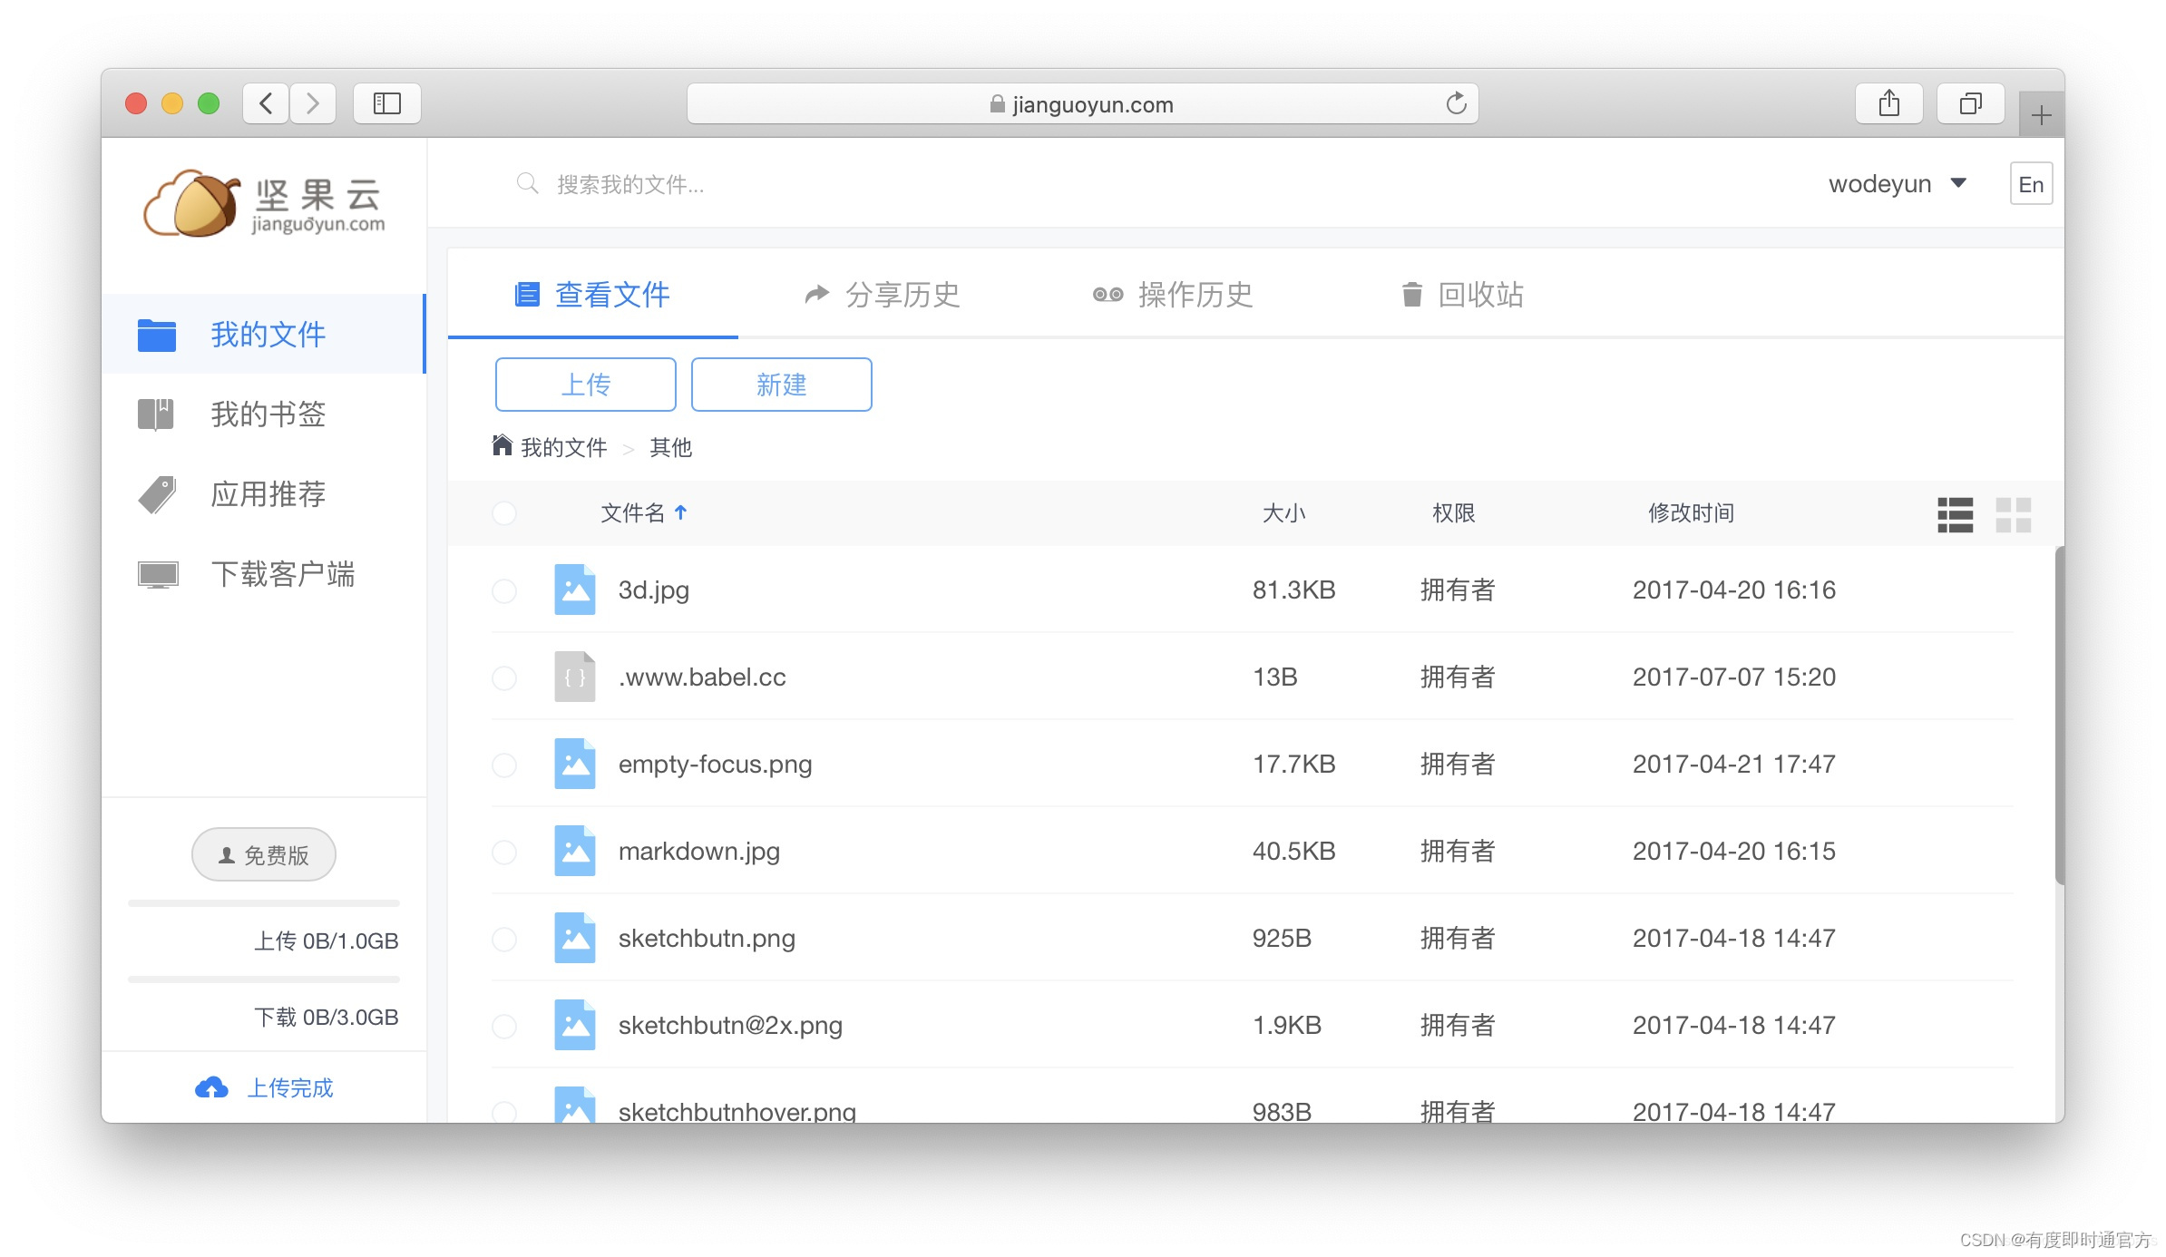Click the code file icon of .www.babel.cc
Viewport: 2166px width, 1257px height.
click(x=574, y=677)
